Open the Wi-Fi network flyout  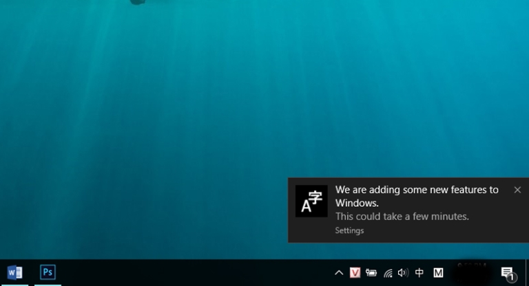click(388, 273)
